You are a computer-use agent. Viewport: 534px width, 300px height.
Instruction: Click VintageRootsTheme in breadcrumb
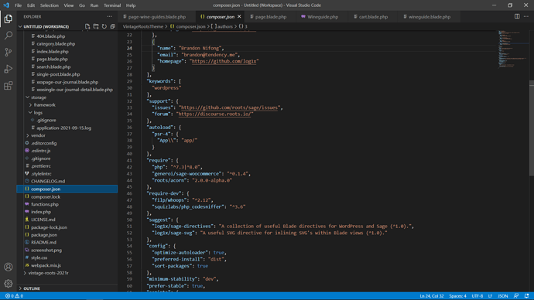(142, 26)
